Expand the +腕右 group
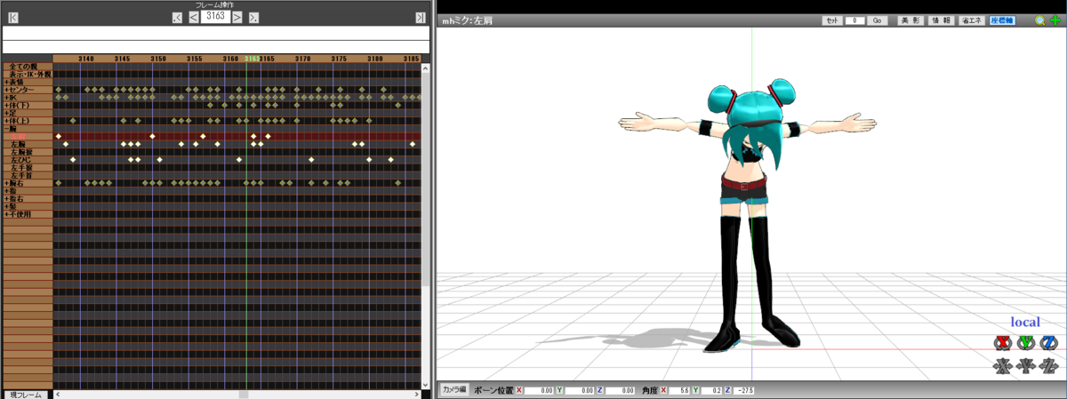 click(x=28, y=183)
